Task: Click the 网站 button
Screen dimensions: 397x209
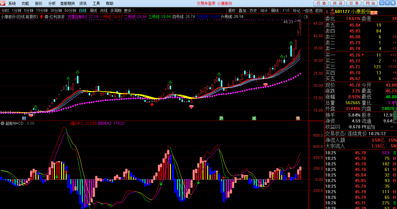Action: tap(370, 3)
